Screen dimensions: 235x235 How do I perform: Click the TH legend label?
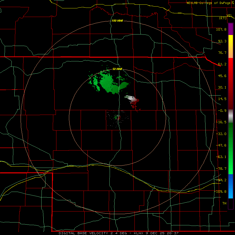point(224,203)
